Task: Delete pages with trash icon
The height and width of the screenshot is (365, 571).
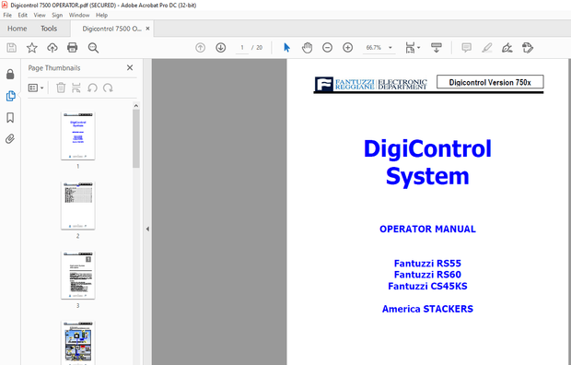Action: point(61,88)
